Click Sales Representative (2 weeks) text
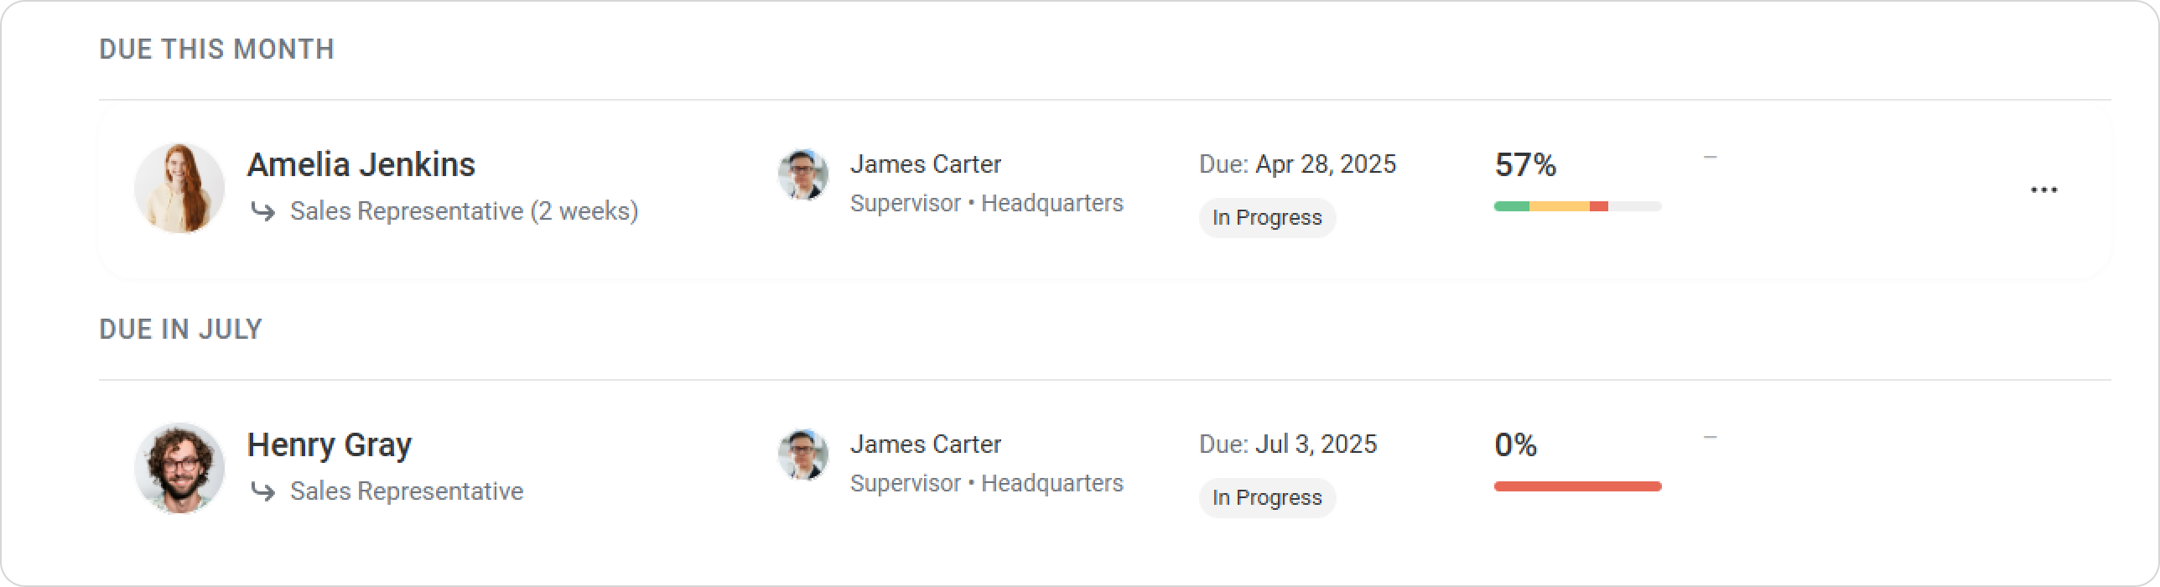The width and height of the screenshot is (2160, 587). pyautogui.click(x=465, y=211)
